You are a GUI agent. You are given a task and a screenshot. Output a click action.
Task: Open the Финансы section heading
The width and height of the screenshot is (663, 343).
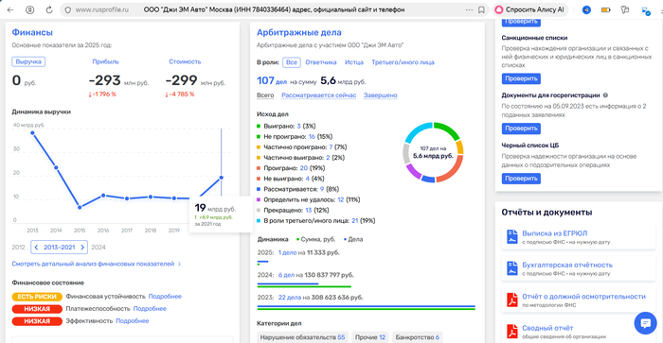(x=32, y=32)
